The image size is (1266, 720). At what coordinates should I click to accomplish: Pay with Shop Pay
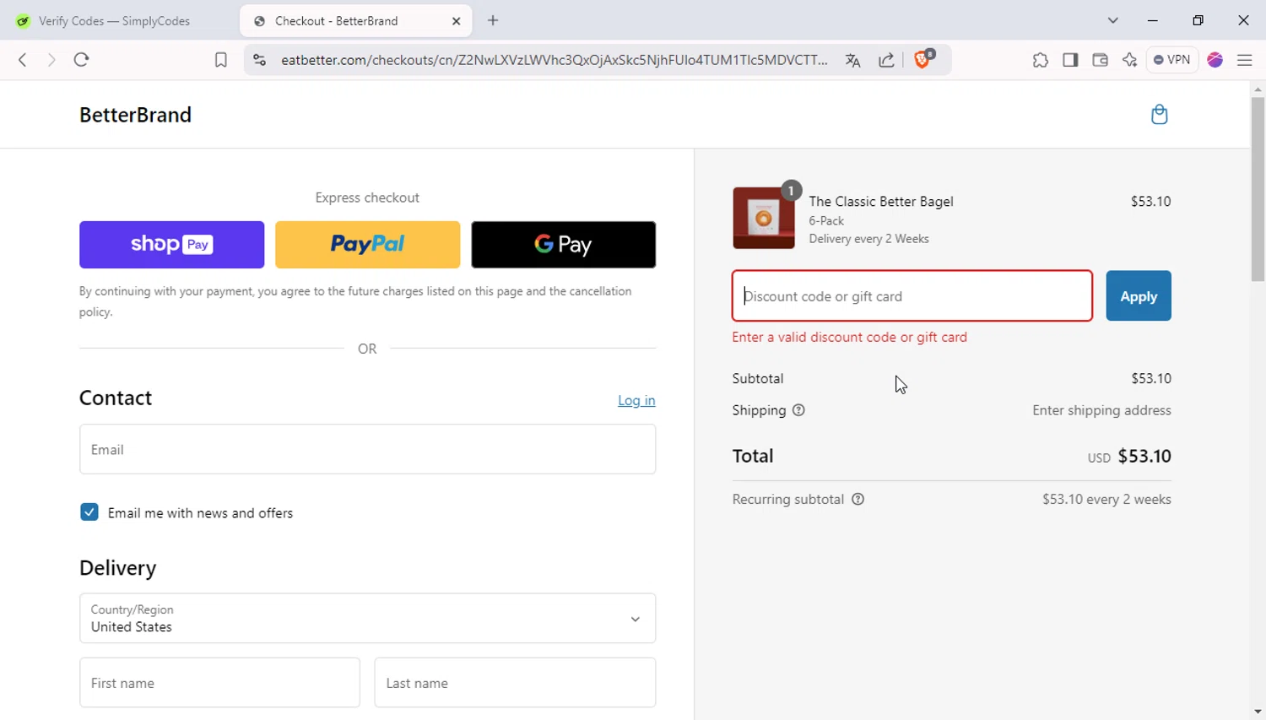[x=171, y=245]
